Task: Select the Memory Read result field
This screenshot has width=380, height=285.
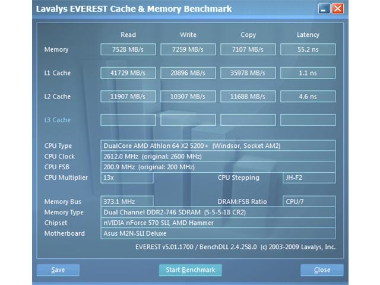Action: pyautogui.click(x=128, y=49)
